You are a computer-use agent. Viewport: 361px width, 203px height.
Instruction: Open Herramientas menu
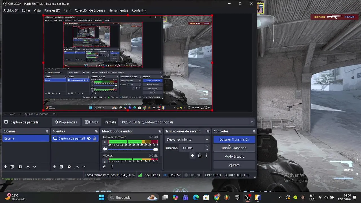click(x=118, y=10)
